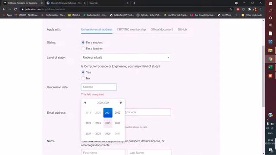This screenshot has width=276, height=155.
Task: Close the JetBrains Products for Learning tab
Action: point(41,3)
